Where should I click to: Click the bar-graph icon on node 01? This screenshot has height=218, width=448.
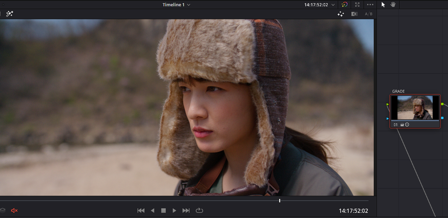[402, 125]
